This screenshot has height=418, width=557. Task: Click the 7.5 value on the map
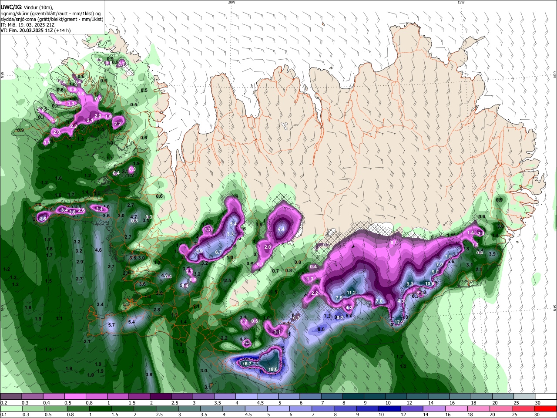click(339, 297)
